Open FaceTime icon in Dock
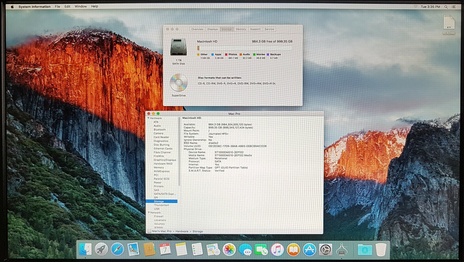 (x=261, y=249)
